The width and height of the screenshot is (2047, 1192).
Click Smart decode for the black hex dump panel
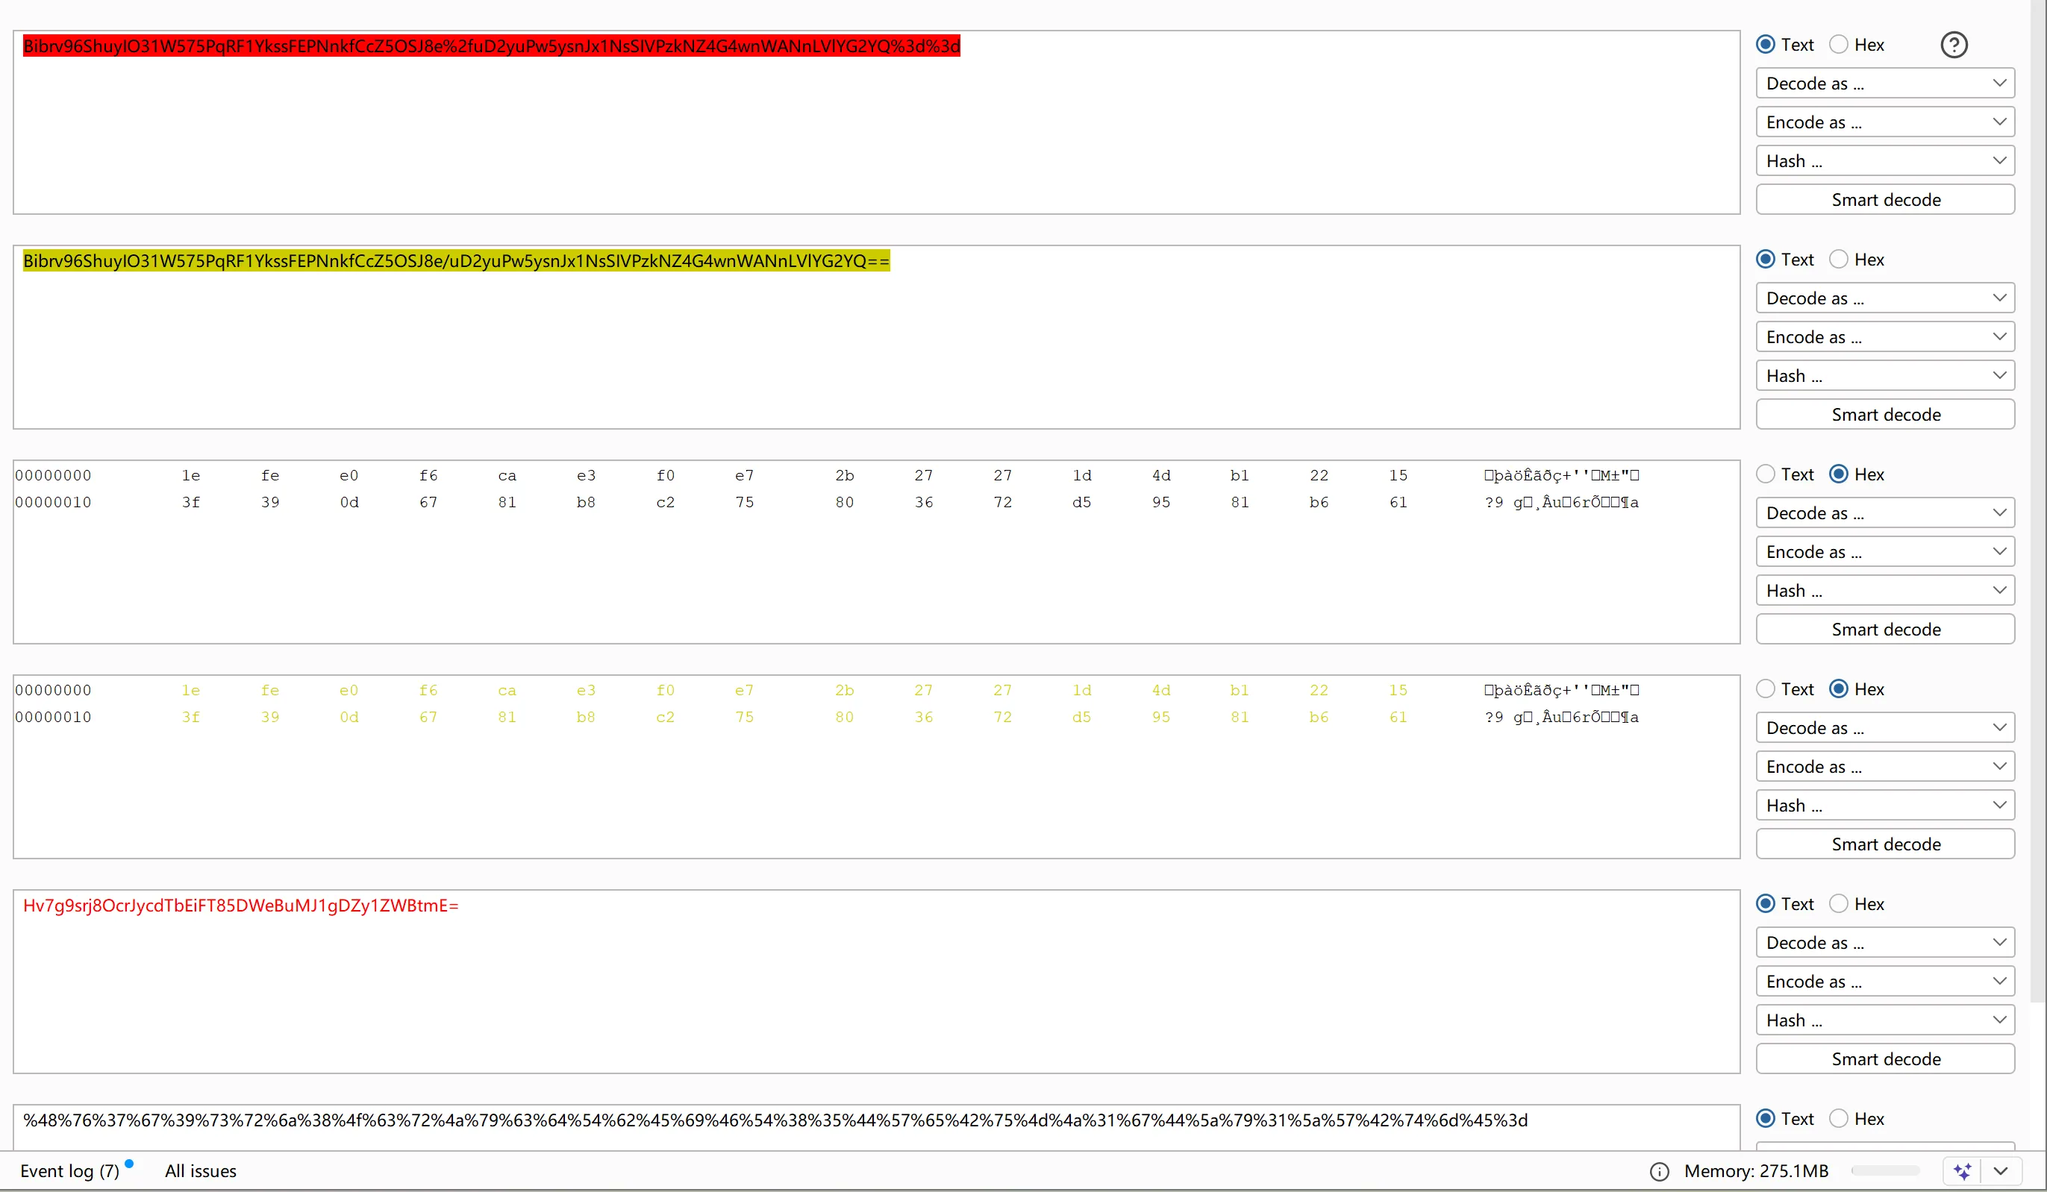(1884, 630)
